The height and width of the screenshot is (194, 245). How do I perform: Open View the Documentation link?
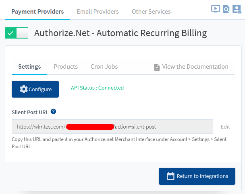[191, 67]
